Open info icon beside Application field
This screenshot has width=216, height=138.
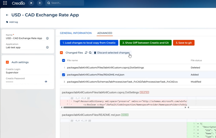pos(47,47)
